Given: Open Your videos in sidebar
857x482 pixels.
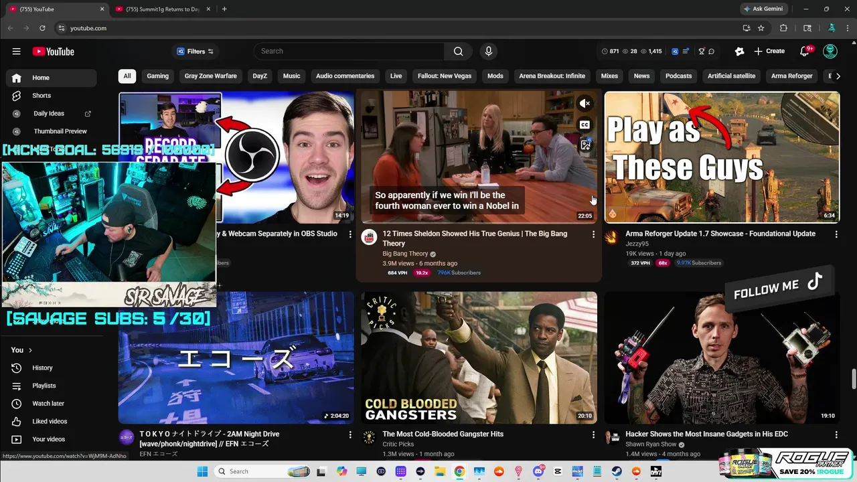Looking at the screenshot, I should click(52, 439).
